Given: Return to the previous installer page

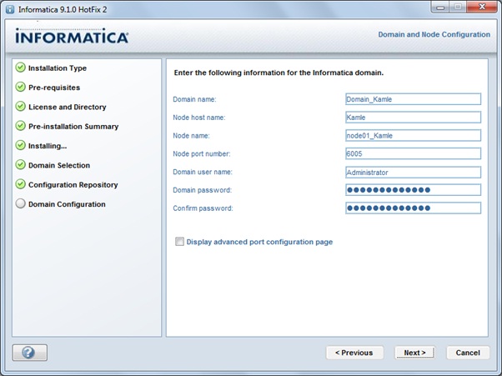Looking at the screenshot, I should coord(354,353).
